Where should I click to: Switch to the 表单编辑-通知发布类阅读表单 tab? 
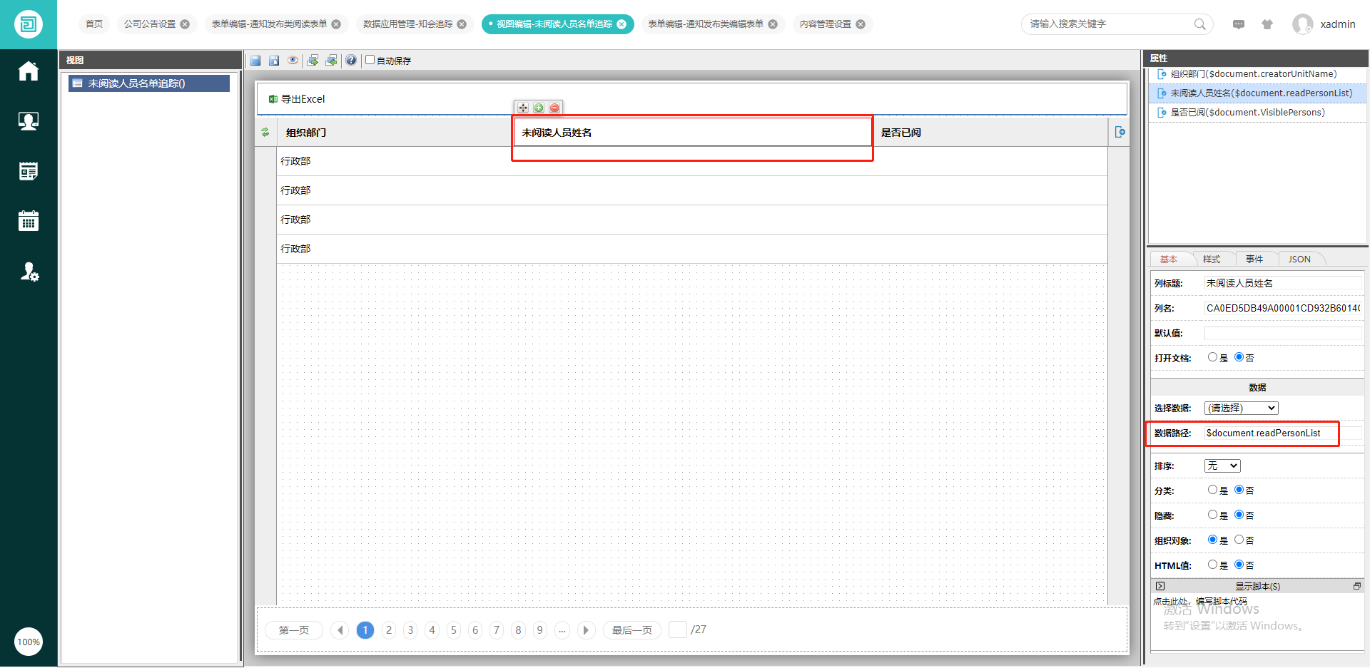tap(269, 24)
